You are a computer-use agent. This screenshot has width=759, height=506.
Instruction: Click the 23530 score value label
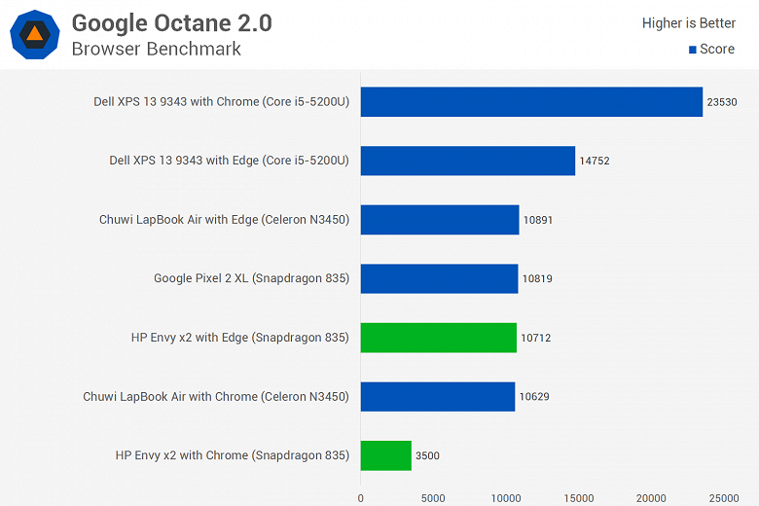click(x=722, y=102)
